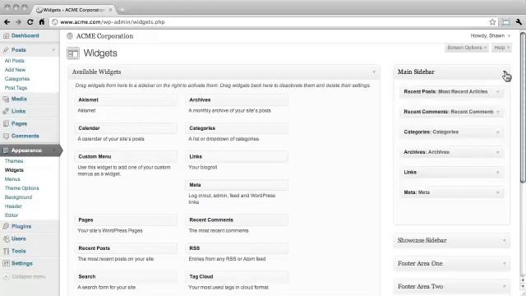Expand the Recent Comments widget settings arrow
This screenshot has height=296, width=526.
498,112
